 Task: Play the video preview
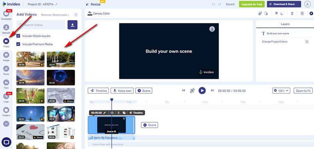pos(202,90)
